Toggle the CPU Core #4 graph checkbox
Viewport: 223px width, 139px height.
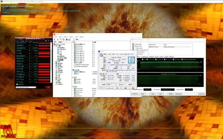pos(173,60)
